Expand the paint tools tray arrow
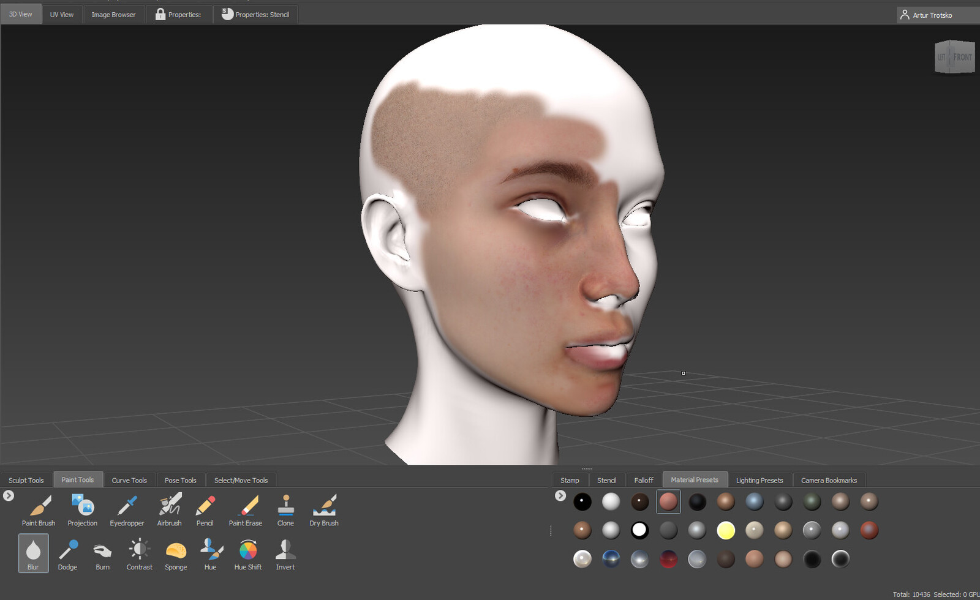The image size is (980, 600). click(9, 496)
